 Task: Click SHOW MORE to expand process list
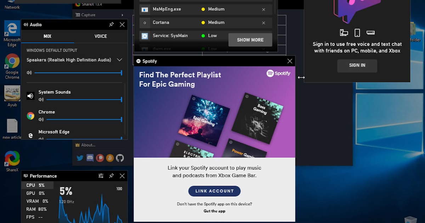point(250,40)
